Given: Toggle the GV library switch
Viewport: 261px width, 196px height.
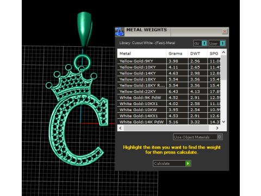Looking at the screenshot, I should point(200,44).
